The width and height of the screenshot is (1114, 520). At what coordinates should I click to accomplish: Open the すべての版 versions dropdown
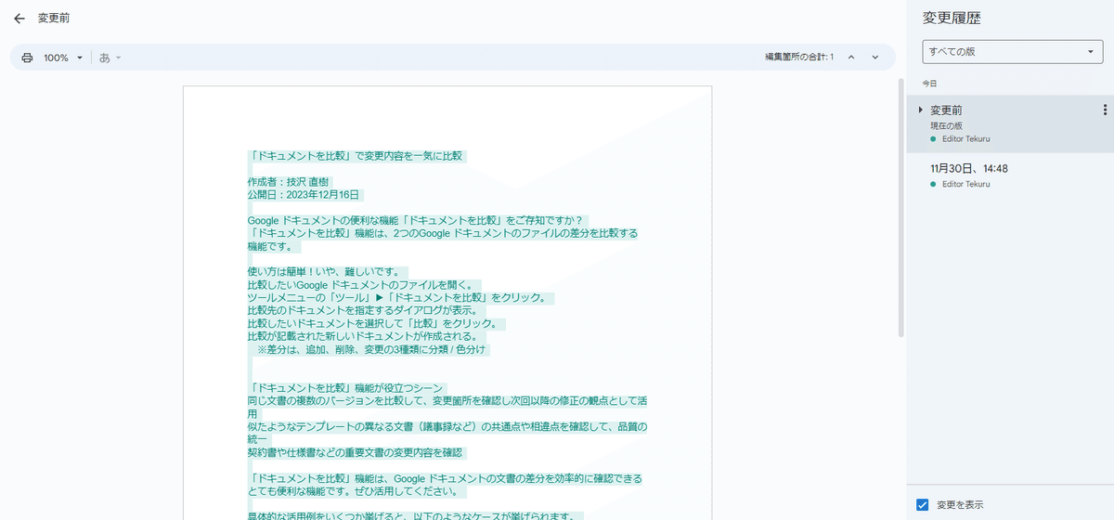pyautogui.click(x=1012, y=52)
